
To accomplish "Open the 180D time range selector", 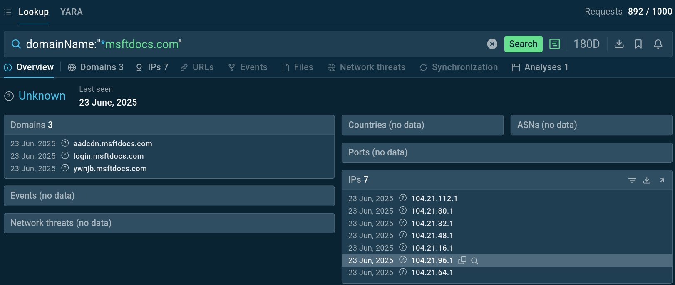I will coord(586,44).
